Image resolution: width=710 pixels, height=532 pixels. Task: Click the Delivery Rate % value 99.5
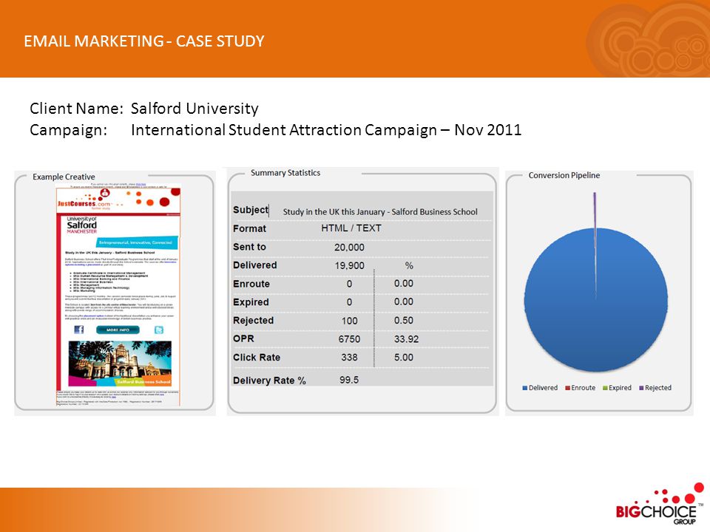click(x=349, y=380)
